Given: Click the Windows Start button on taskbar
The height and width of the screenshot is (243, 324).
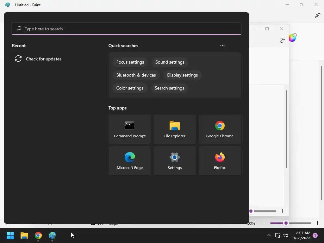Looking at the screenshot, I should click(x=10, y=235).
